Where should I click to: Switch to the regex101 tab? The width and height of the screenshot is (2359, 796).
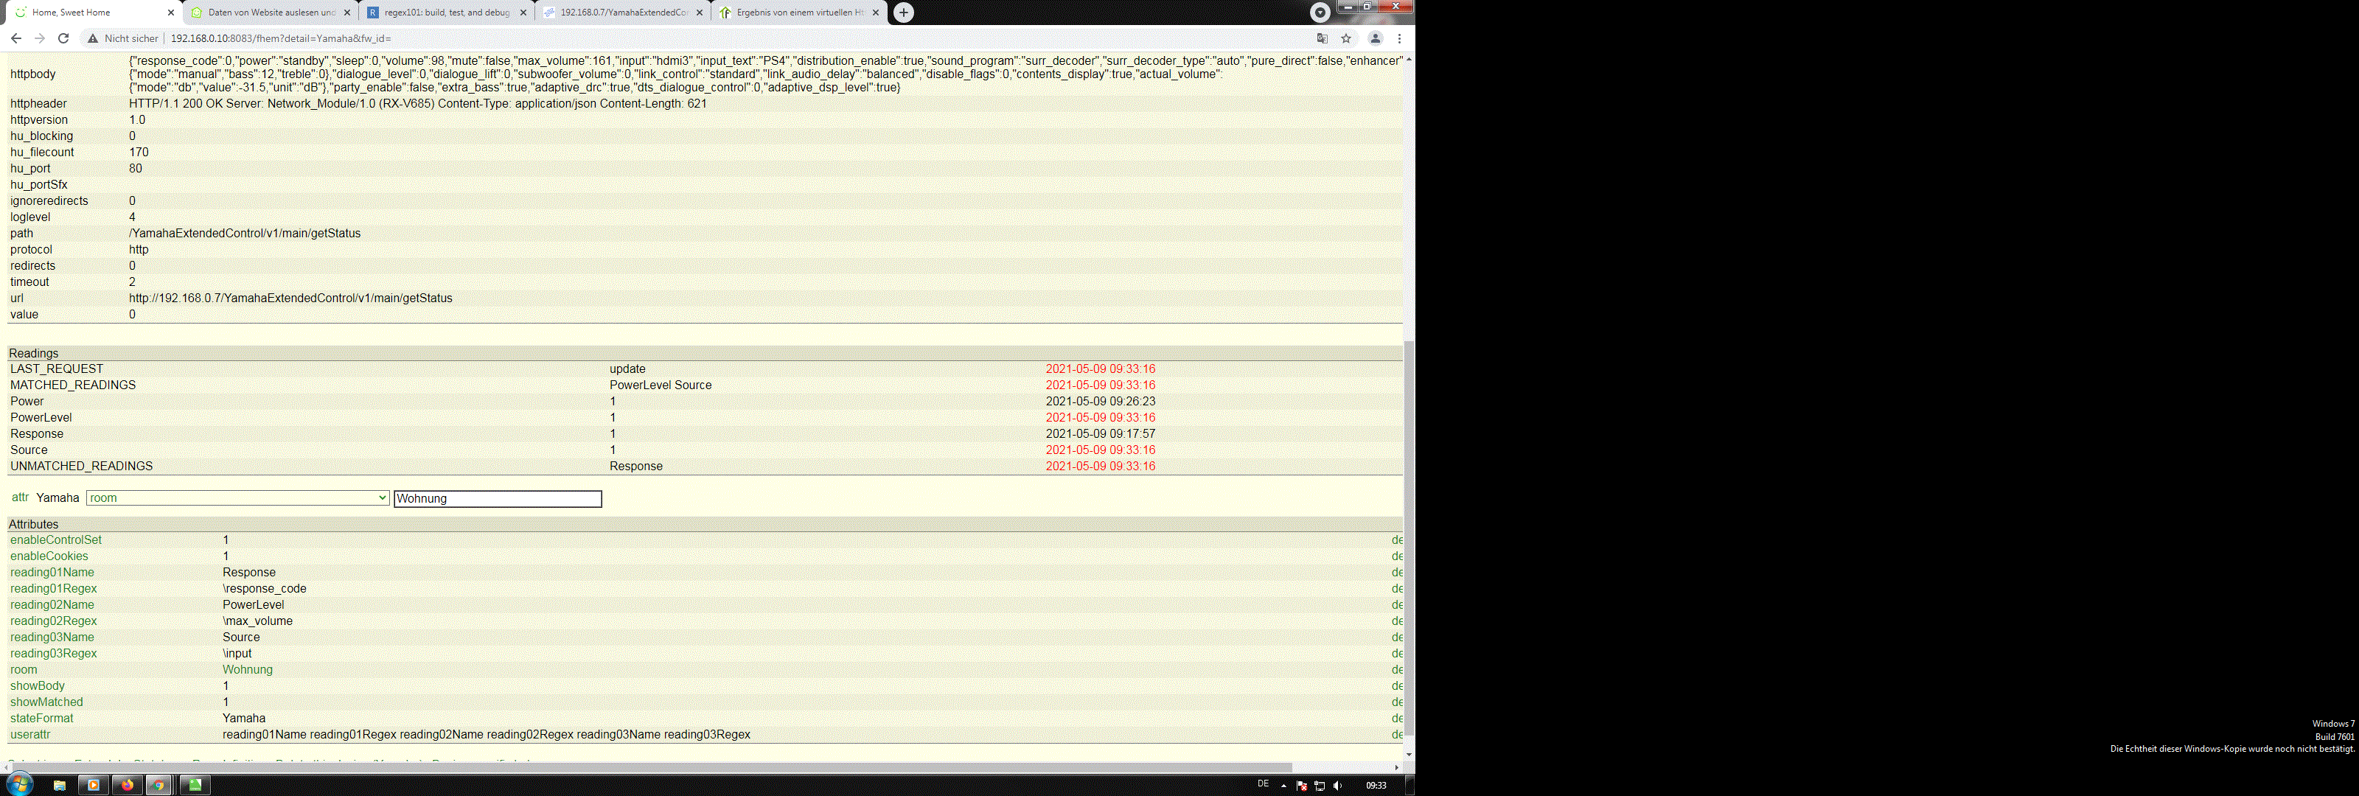click(x=446, y=13)
